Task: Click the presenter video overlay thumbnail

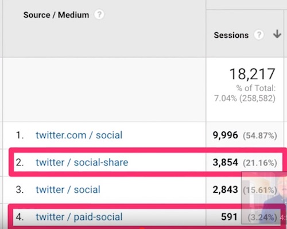Action: point(264,198)
